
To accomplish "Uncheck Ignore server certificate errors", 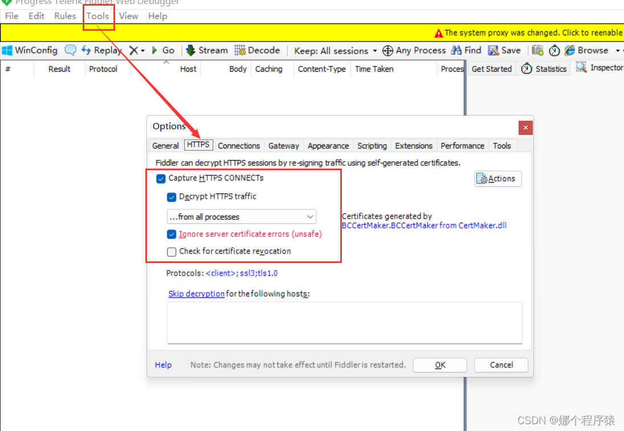I will (172, 234).
